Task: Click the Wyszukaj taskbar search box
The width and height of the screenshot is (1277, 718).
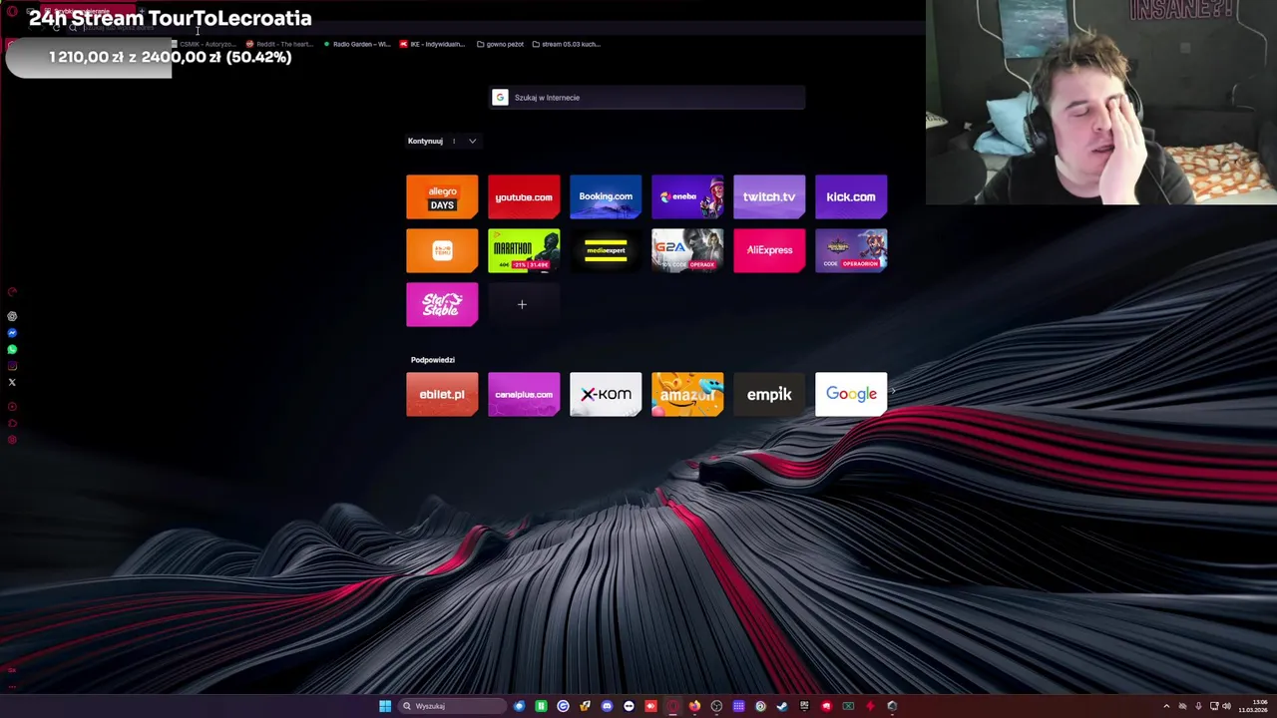Action: click(452, 706)
